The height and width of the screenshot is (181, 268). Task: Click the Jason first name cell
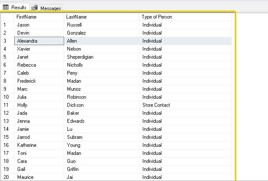tap(39, 25)
